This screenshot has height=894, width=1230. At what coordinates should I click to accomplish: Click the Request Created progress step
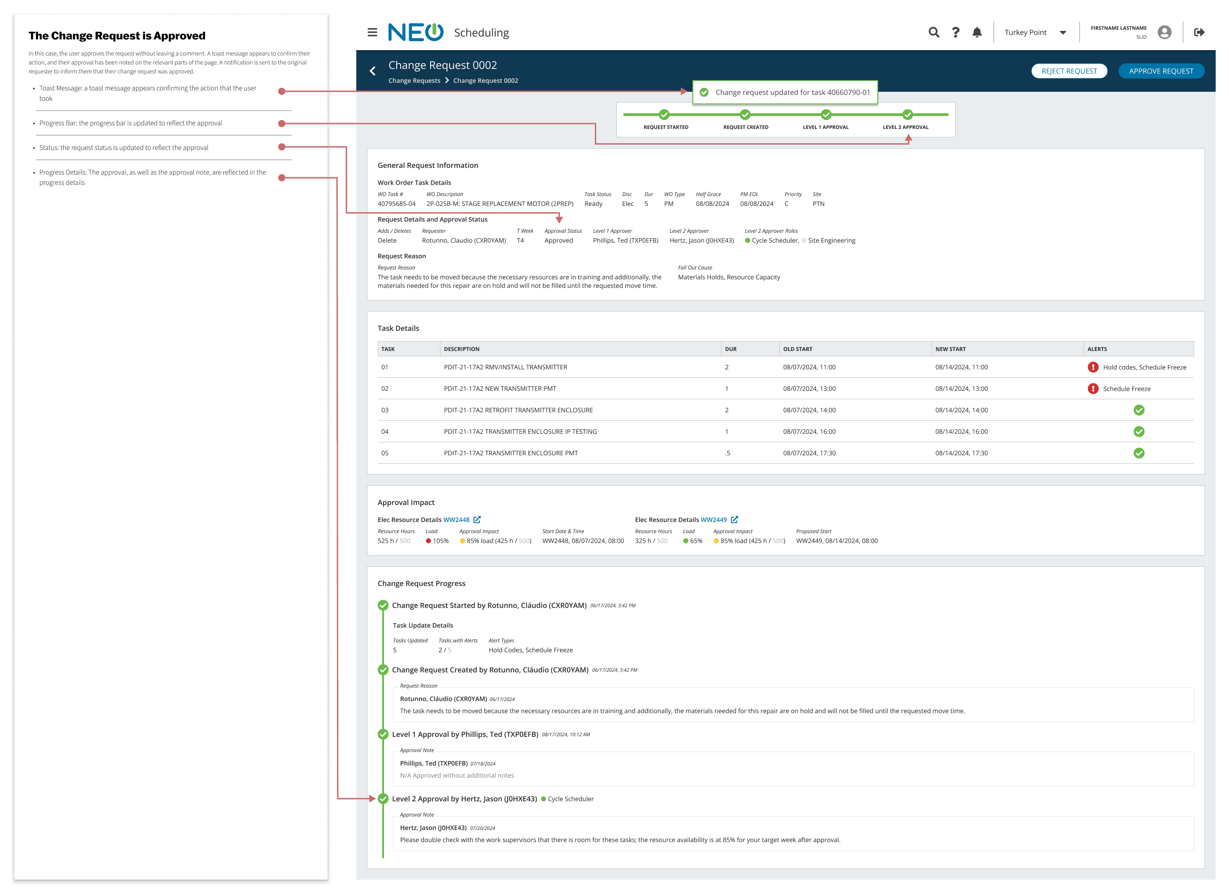(745, 115)
